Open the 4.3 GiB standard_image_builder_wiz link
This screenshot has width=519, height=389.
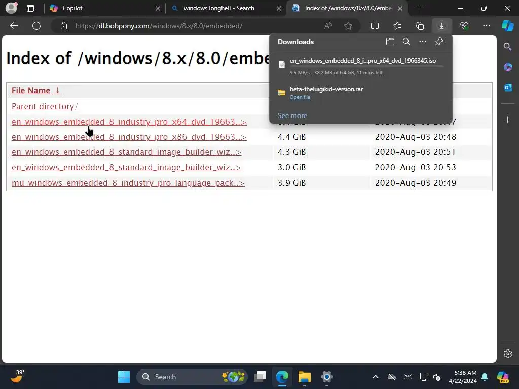click(x=126, y=152)
